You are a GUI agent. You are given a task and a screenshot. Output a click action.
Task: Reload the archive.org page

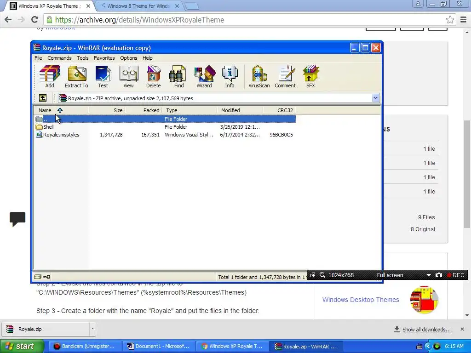(35, 20)
